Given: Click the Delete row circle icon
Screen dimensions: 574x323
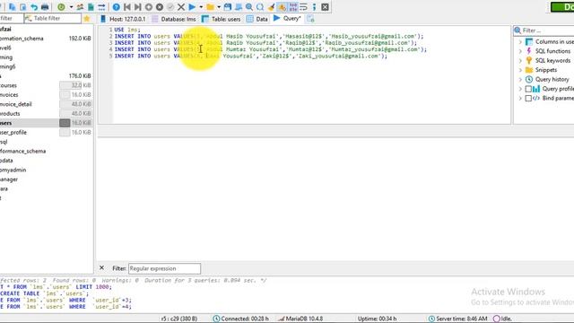Looking at the screenshot, I should click(160, 7).
